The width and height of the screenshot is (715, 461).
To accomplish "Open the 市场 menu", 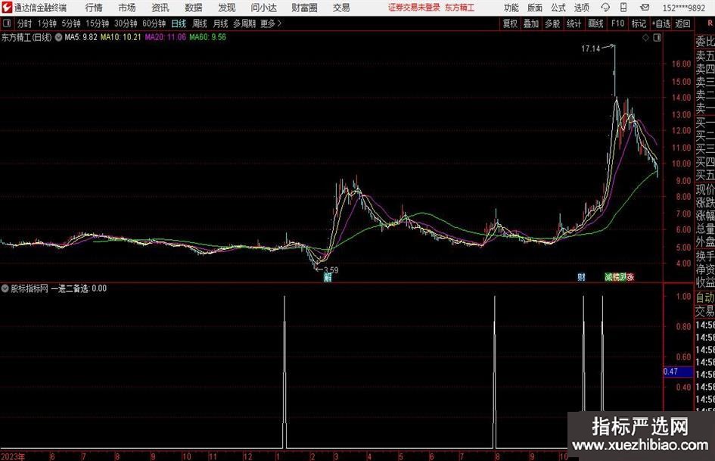I will tap(127, 8).
